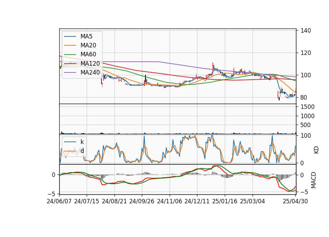
Task: Click the 24/09/26 date label
Action: tap(142, 201)
